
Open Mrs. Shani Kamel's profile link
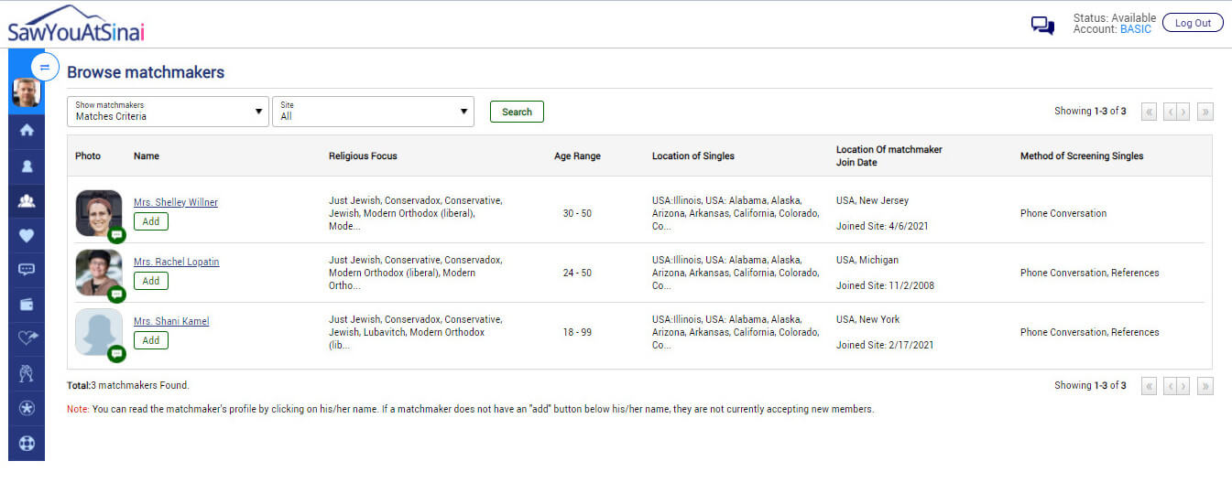click(x=171, y=321)
